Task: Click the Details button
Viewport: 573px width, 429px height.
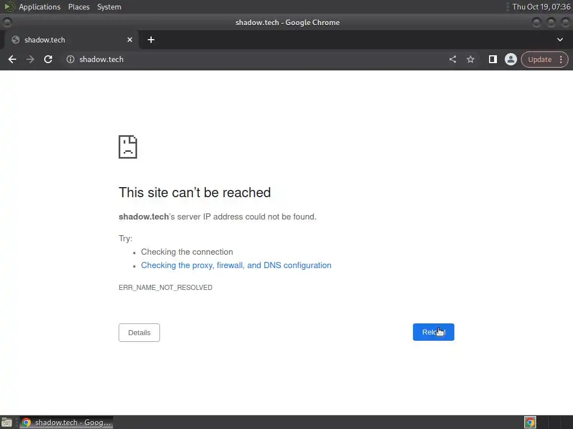Action: tap(139, 333)
